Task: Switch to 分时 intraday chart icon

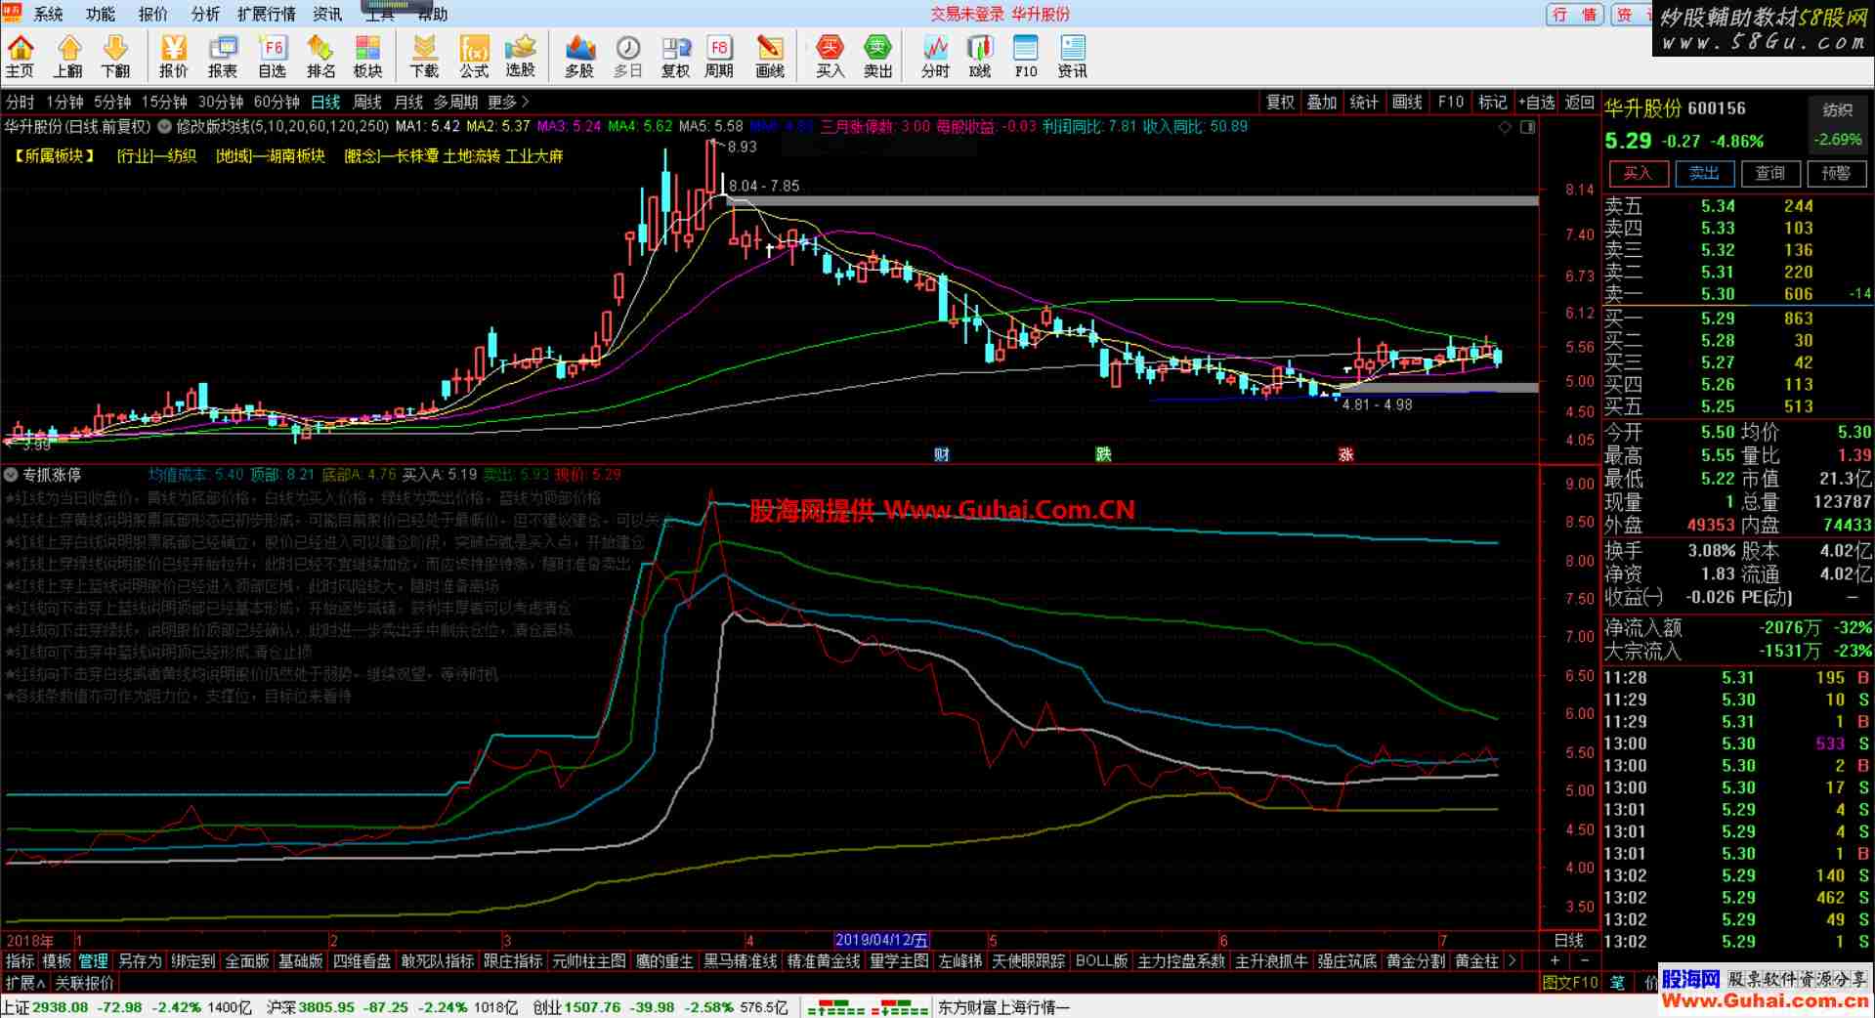Action: click(936, 57)
